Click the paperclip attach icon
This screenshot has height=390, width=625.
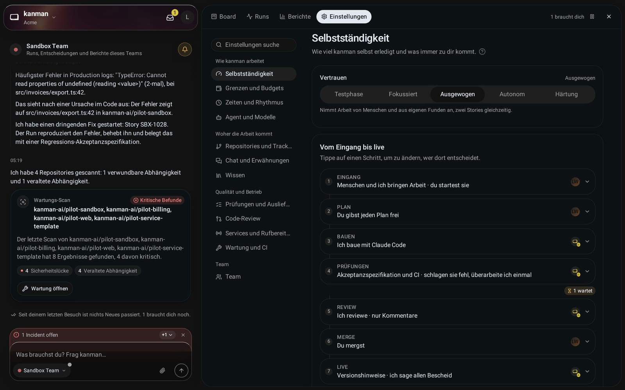(162, 370)
